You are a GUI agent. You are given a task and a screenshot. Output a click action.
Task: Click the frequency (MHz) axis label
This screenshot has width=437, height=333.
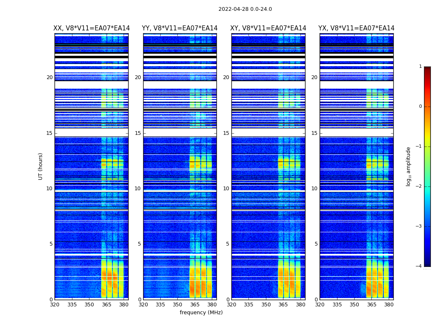click(x=201, y=312)
